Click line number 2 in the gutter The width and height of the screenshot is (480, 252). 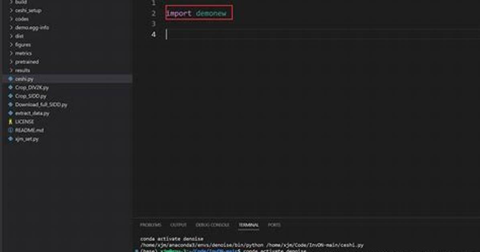pos(153,14)
